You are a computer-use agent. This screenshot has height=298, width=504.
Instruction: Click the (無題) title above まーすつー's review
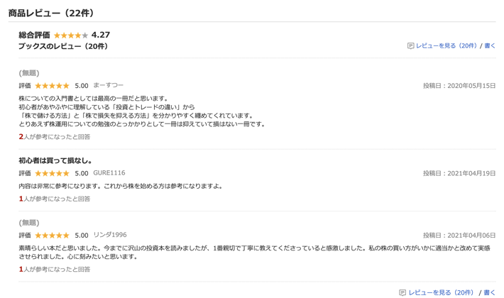(29, 73)
